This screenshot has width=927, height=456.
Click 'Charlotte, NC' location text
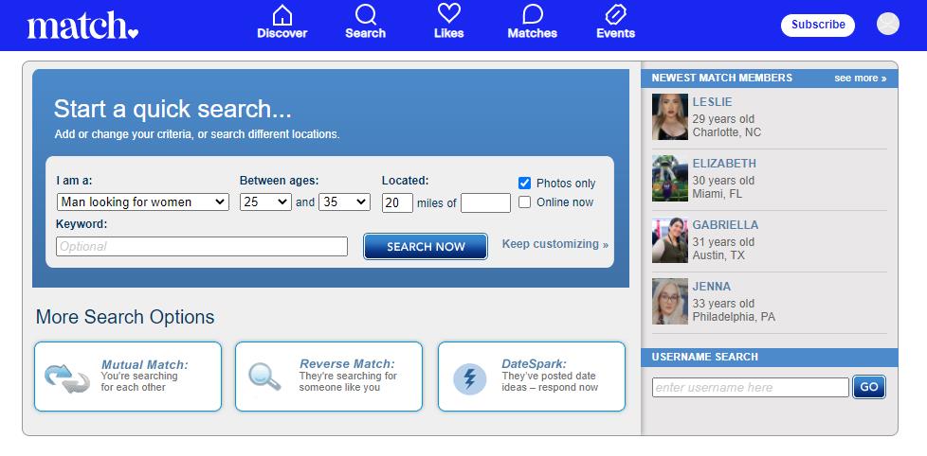(727, 132)
